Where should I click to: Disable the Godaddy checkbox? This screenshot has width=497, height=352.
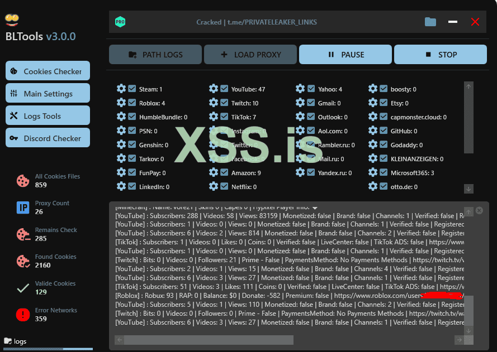coord(384,144)
